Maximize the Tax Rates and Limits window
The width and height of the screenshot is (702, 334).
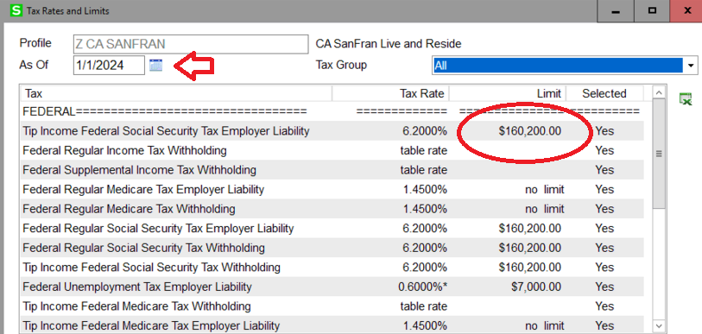tap(652, 10)
